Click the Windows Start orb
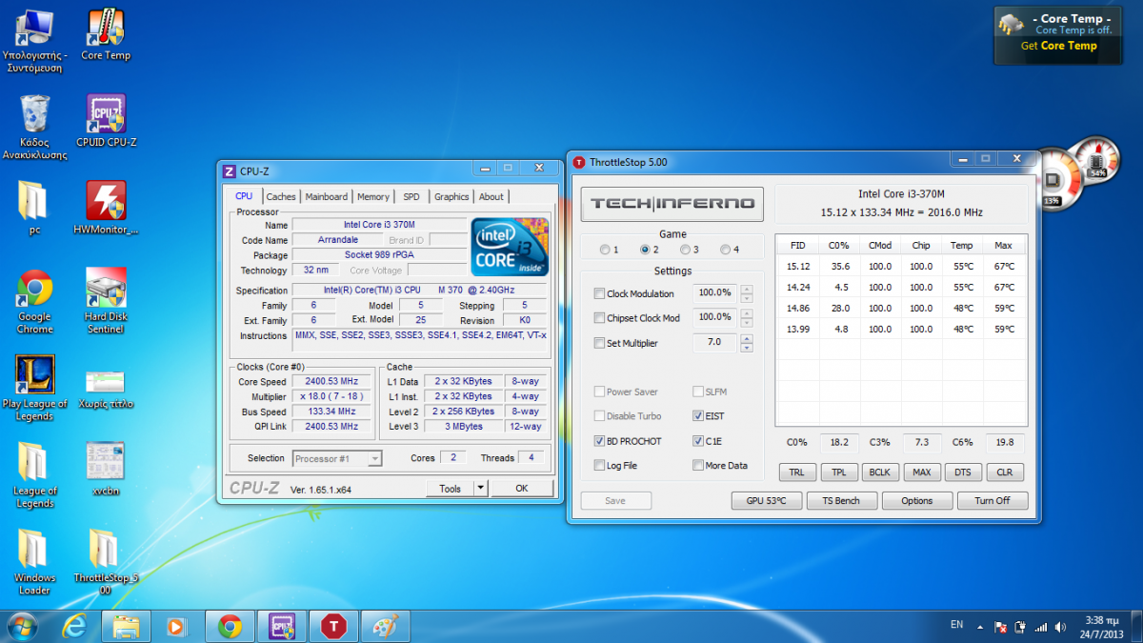 click(x=22, y=626)
